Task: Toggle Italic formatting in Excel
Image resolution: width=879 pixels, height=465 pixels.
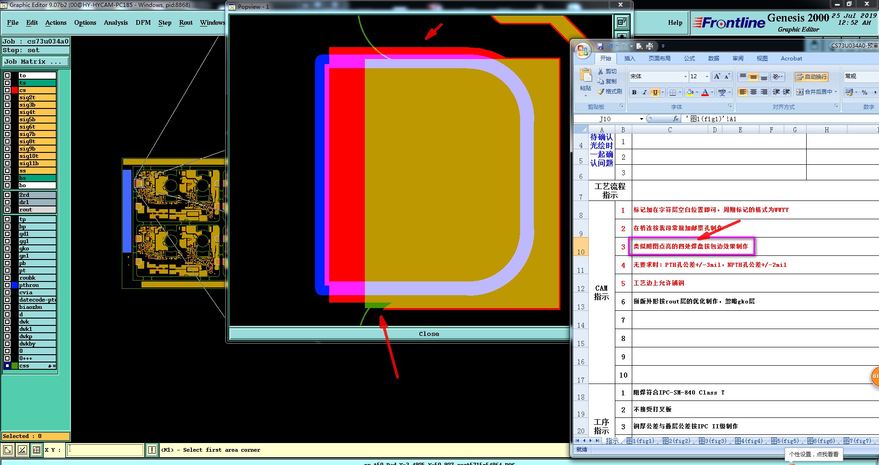Action: click(645, 92)
